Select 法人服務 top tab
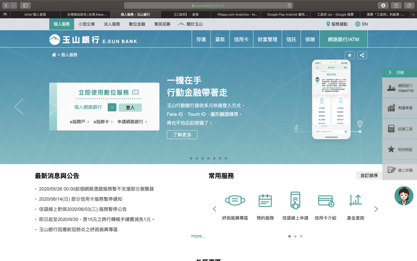The height and width of the screenshot is (261, 417). point(112,24)
